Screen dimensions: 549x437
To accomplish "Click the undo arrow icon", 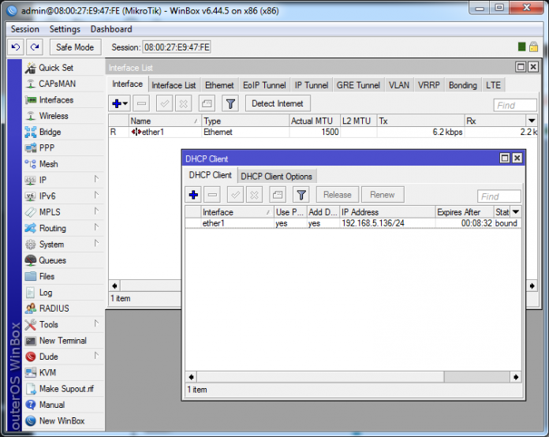I will pos(16,47).
